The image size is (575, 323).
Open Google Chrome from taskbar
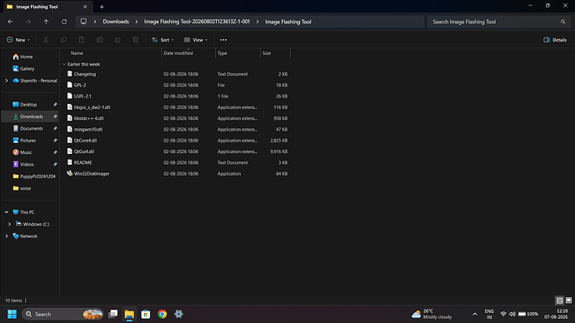tap(162, 314)
